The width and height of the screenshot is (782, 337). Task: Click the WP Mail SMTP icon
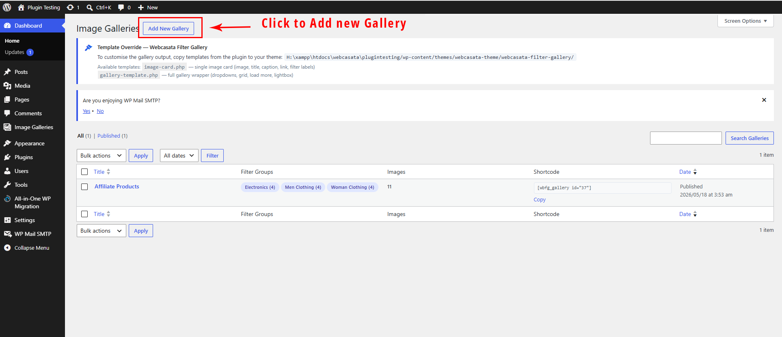[7, 234]
